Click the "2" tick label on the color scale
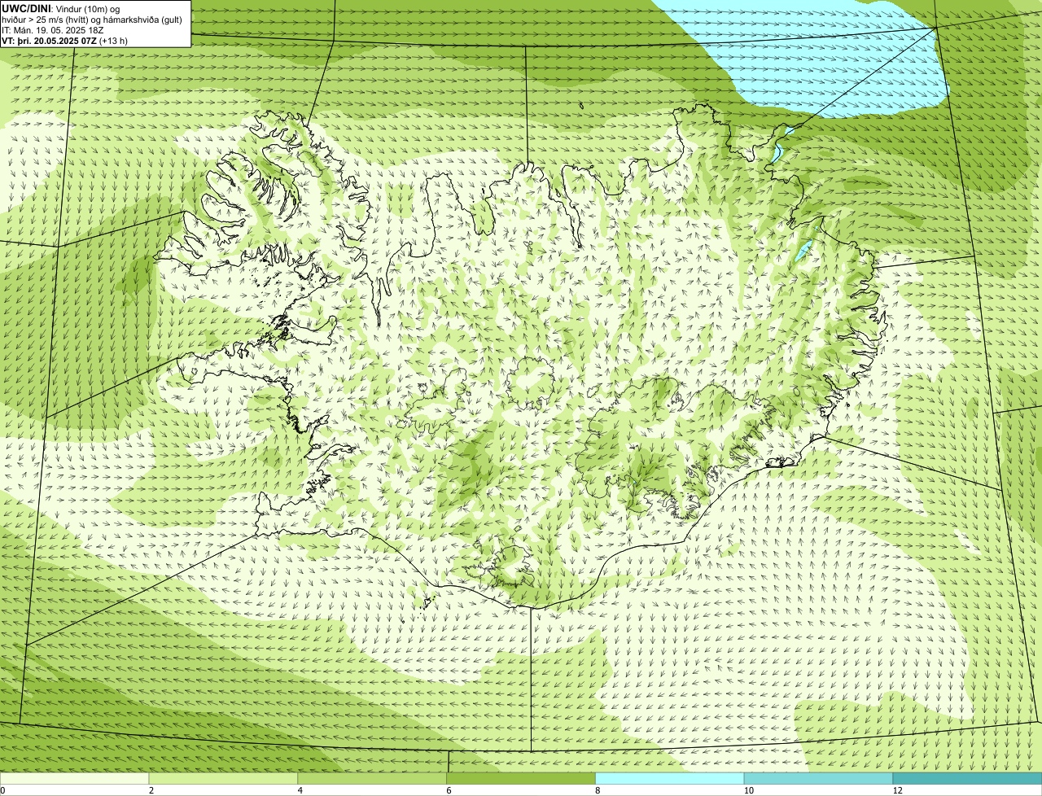Viewport: 1042px width, 796px height. pyautogui.click(x=151, y=790)
